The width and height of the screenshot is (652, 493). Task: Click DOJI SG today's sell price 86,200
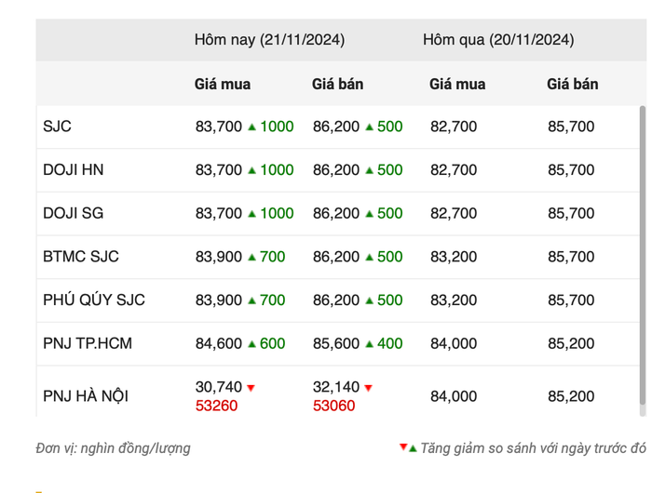(336, 213)
